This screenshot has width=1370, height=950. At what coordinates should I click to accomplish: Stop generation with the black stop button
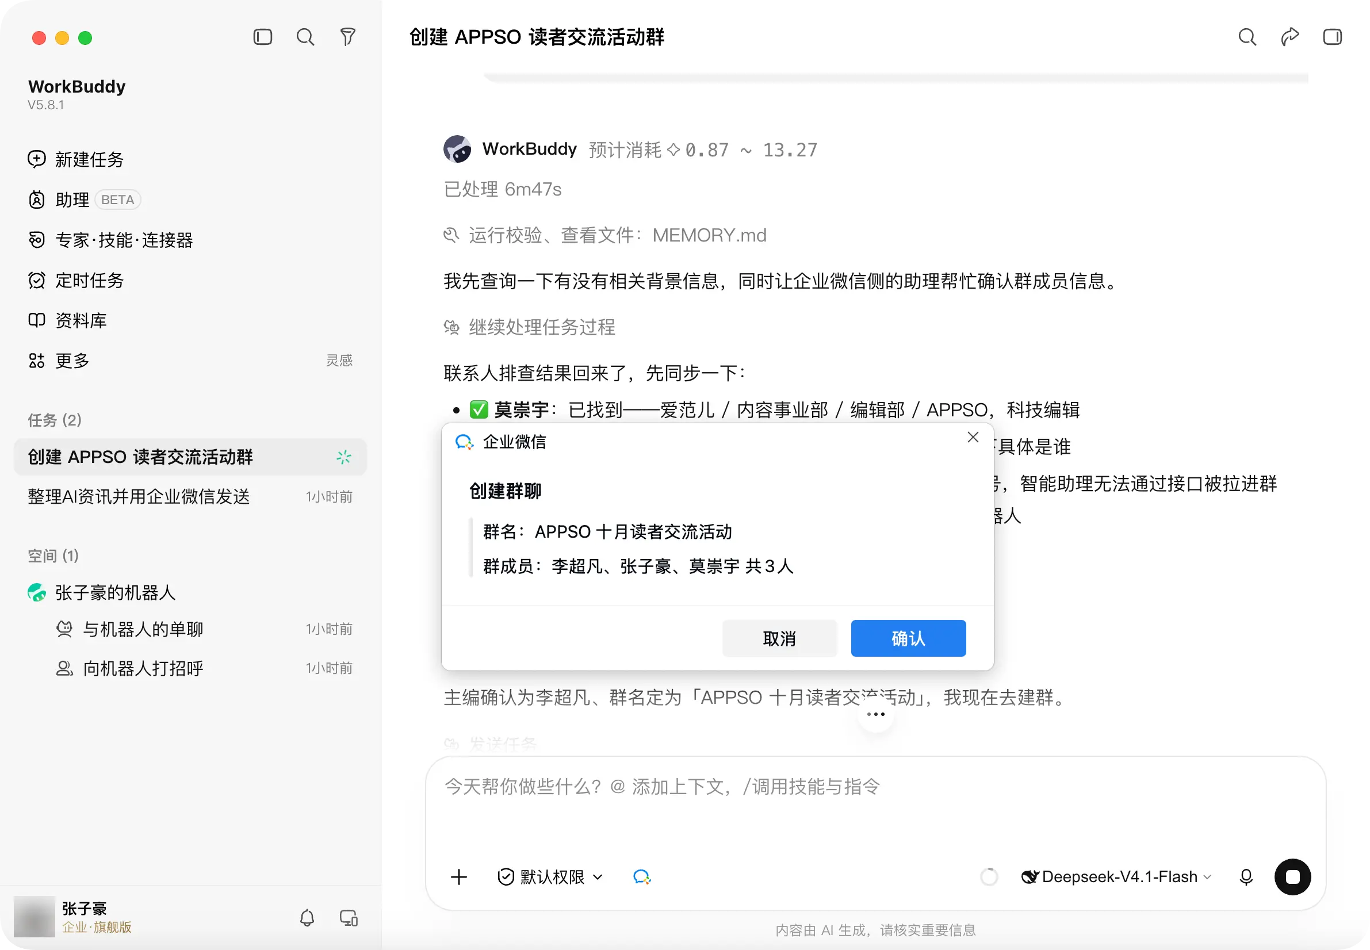pyautogui.click(x=1292, y=877)
